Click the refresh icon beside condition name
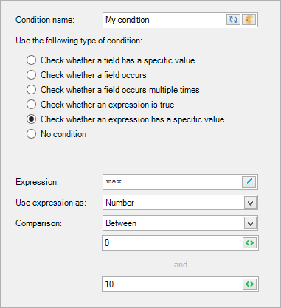Image resolution: width=281 pixels, height=308 pixels. [233, 20]
